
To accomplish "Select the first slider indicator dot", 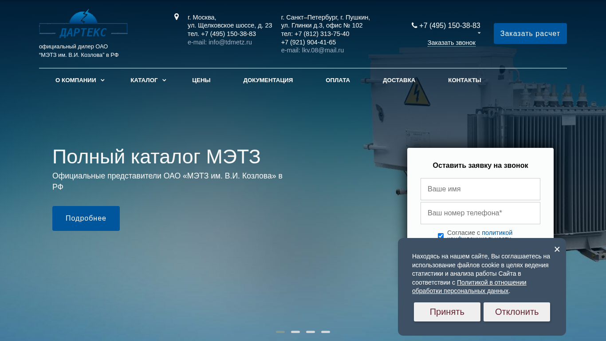I will (280, 332).
